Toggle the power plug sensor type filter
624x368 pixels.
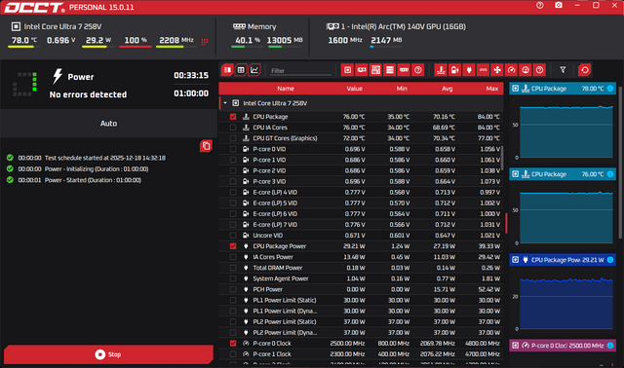(469, 70)
